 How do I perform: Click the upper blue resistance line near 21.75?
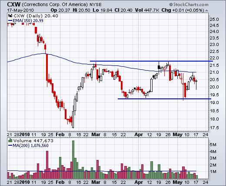[x=151, y=61]
